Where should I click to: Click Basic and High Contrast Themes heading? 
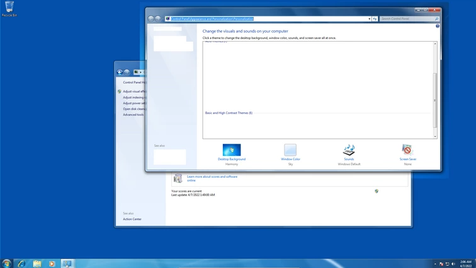(x=229, y=113)
